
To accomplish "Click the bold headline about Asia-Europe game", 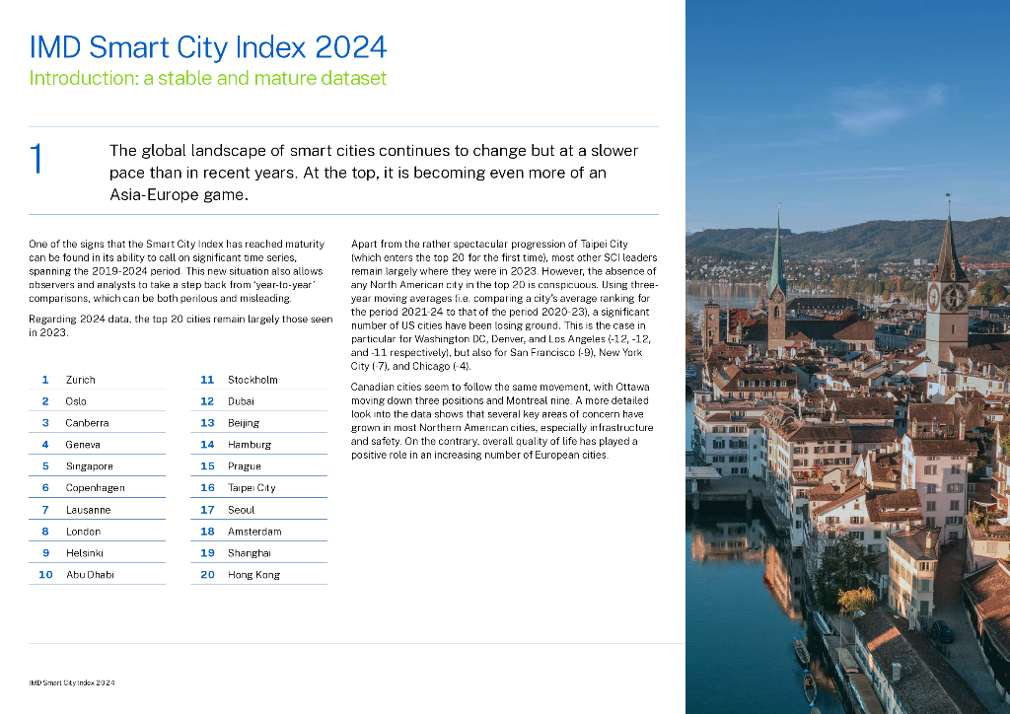I will coord(374,173).
